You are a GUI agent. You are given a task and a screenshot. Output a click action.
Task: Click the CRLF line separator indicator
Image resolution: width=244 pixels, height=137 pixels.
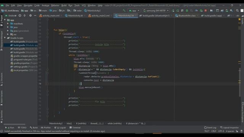click(x=213, y=131)
